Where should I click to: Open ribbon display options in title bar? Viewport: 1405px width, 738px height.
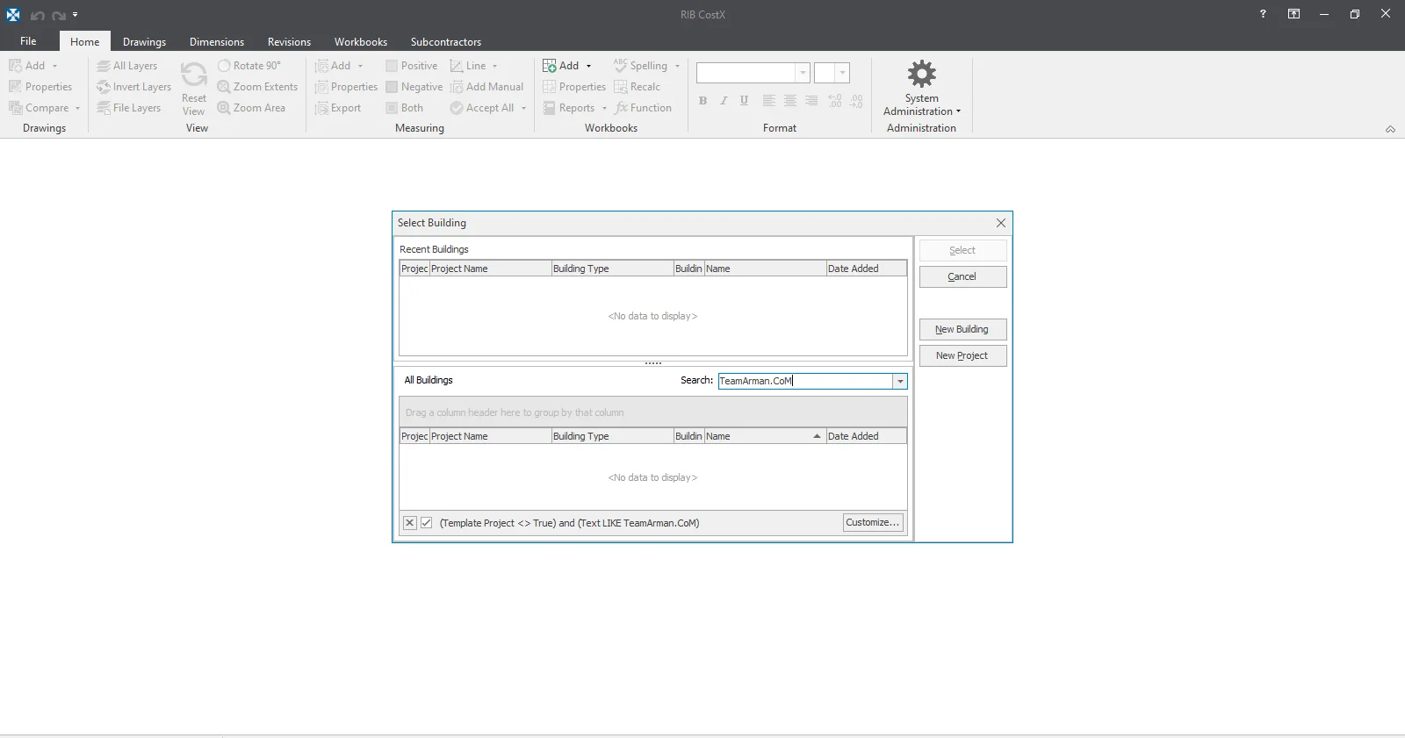click(x=1293, y=14)
